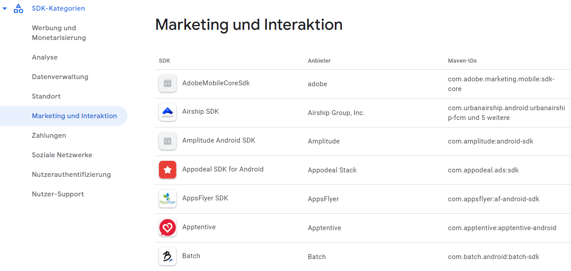Click the Maven-IDs column header

pos(462,60)
